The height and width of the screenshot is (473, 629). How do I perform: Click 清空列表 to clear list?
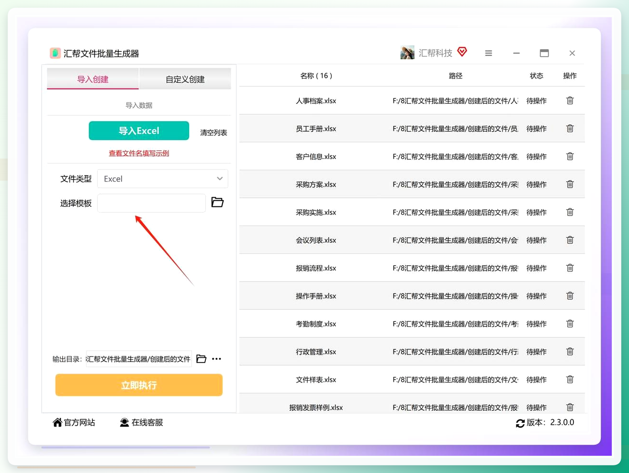coord(213,133)
